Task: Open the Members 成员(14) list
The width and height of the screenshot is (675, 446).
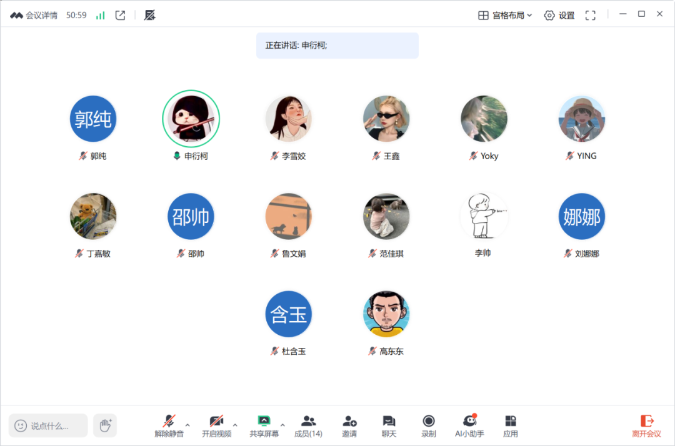Action: [x=308, y=425]
